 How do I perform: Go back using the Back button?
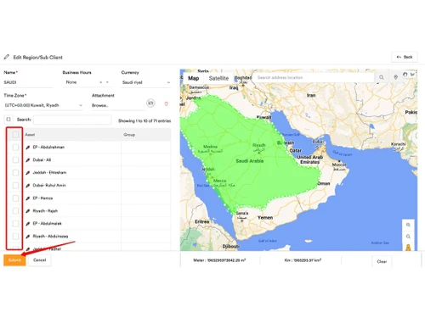[405, 57]
